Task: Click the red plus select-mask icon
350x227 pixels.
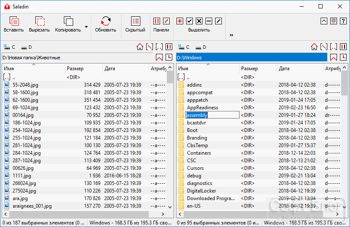Action: pos(180,21)
